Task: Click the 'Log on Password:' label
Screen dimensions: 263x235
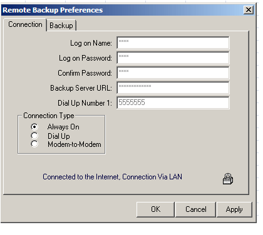Action: click(85, 58)
